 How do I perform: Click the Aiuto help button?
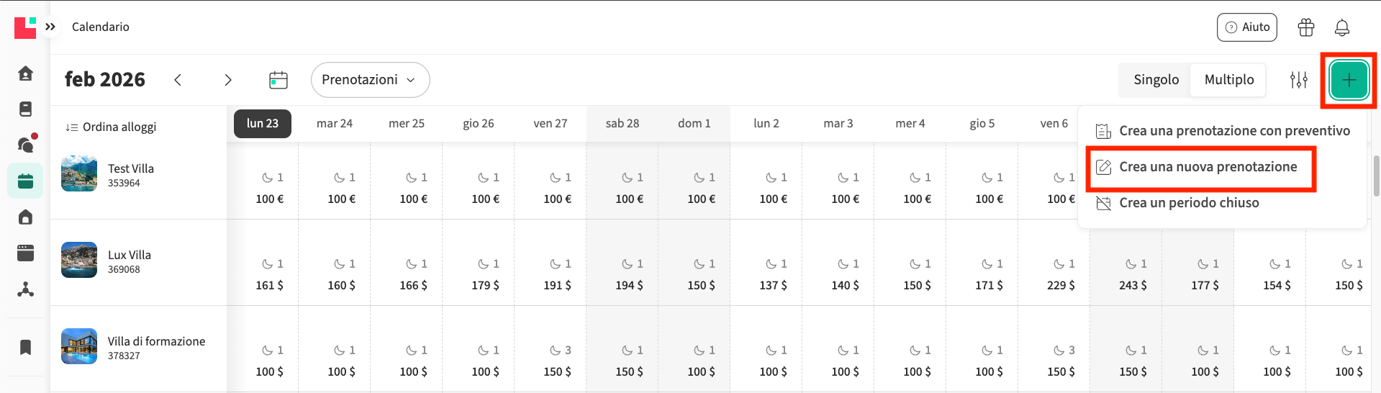coord(1246,27)
